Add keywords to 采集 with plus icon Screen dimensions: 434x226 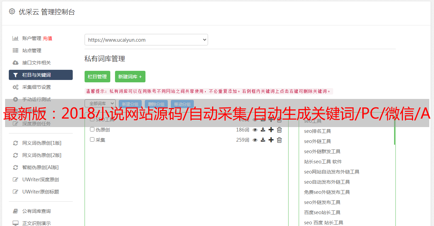coord(271,140)
